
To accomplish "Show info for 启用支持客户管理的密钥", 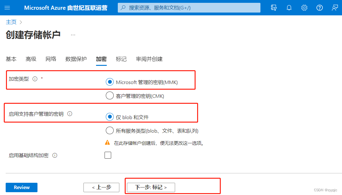I will coord(70,114).
